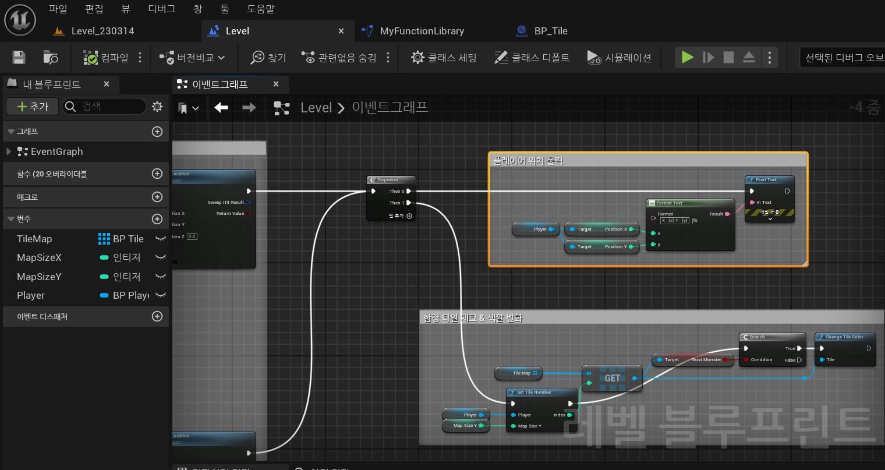
Task: Browse to asset in Content Browser icon
Action: (x=51, y=58)
